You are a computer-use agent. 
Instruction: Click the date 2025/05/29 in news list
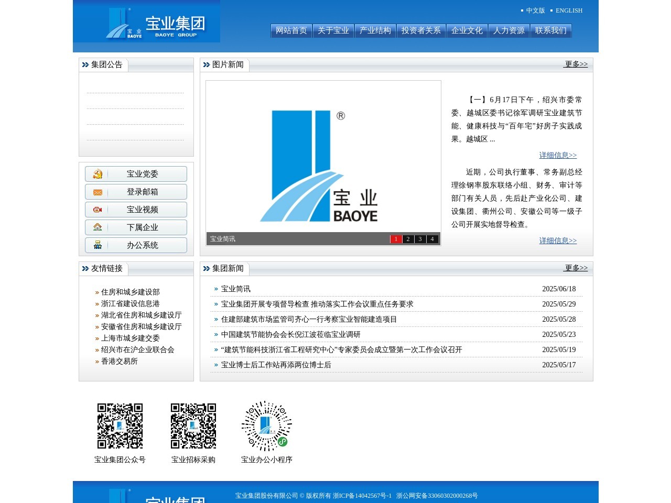pyautogui.click(x=559, y=304)
